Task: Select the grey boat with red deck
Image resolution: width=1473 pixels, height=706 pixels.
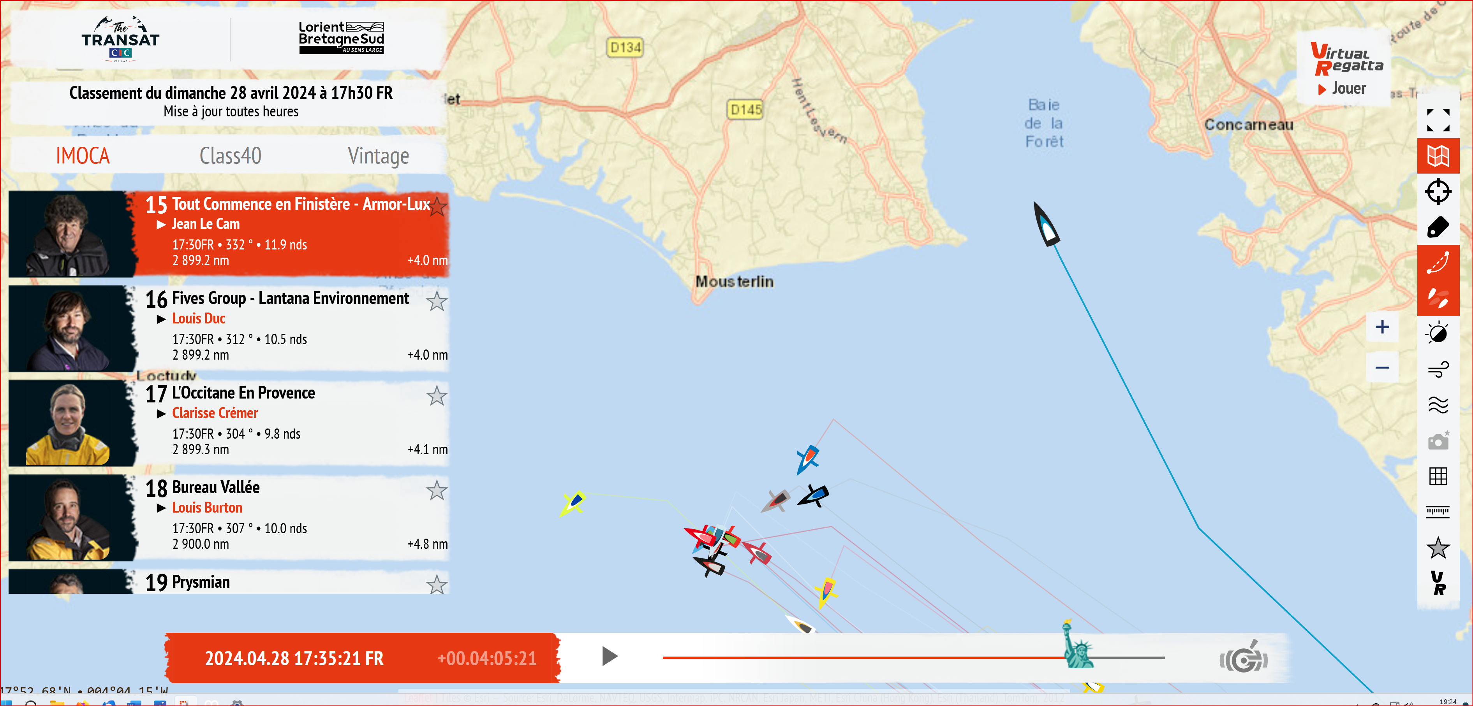Action: (x=775, y=501)
